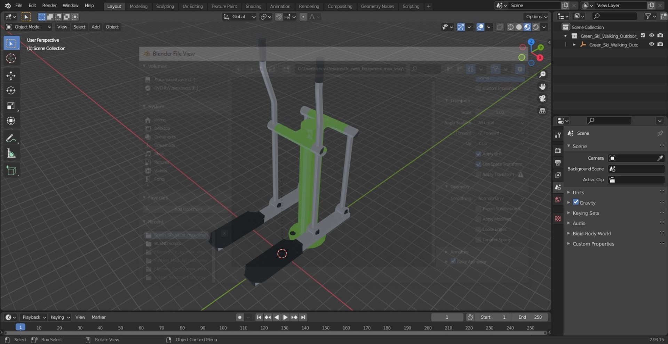Viewport: 668px width, 344px height.
Task: Click the current frame number field
Action: pyautogui.click(x=447, y=317)
